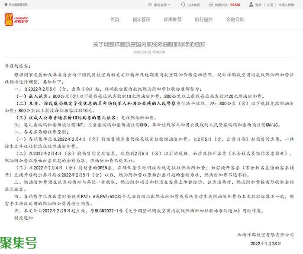The height and width of the screenshot is (254, 303).
Task: Go to 旅行服务 in the navigation
Action: pyautogui.click(x=203, y=20)
